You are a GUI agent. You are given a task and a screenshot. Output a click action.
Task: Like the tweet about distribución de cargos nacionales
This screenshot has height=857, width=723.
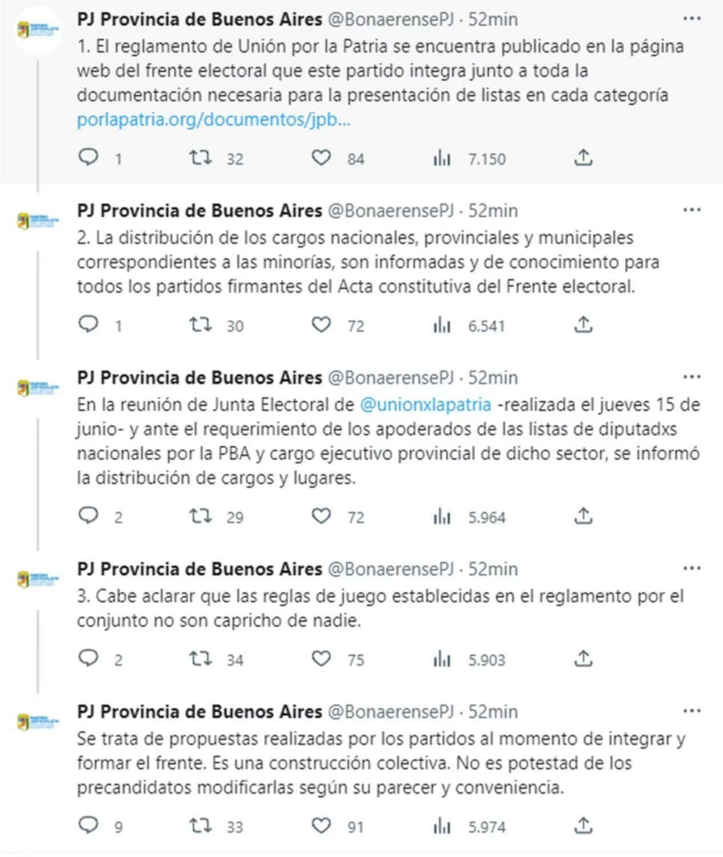(x=321, y=325)
